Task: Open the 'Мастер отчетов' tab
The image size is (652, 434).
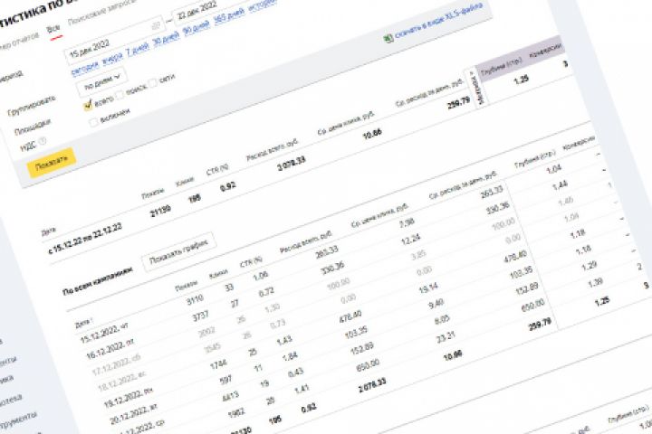Action: point(19,42)
